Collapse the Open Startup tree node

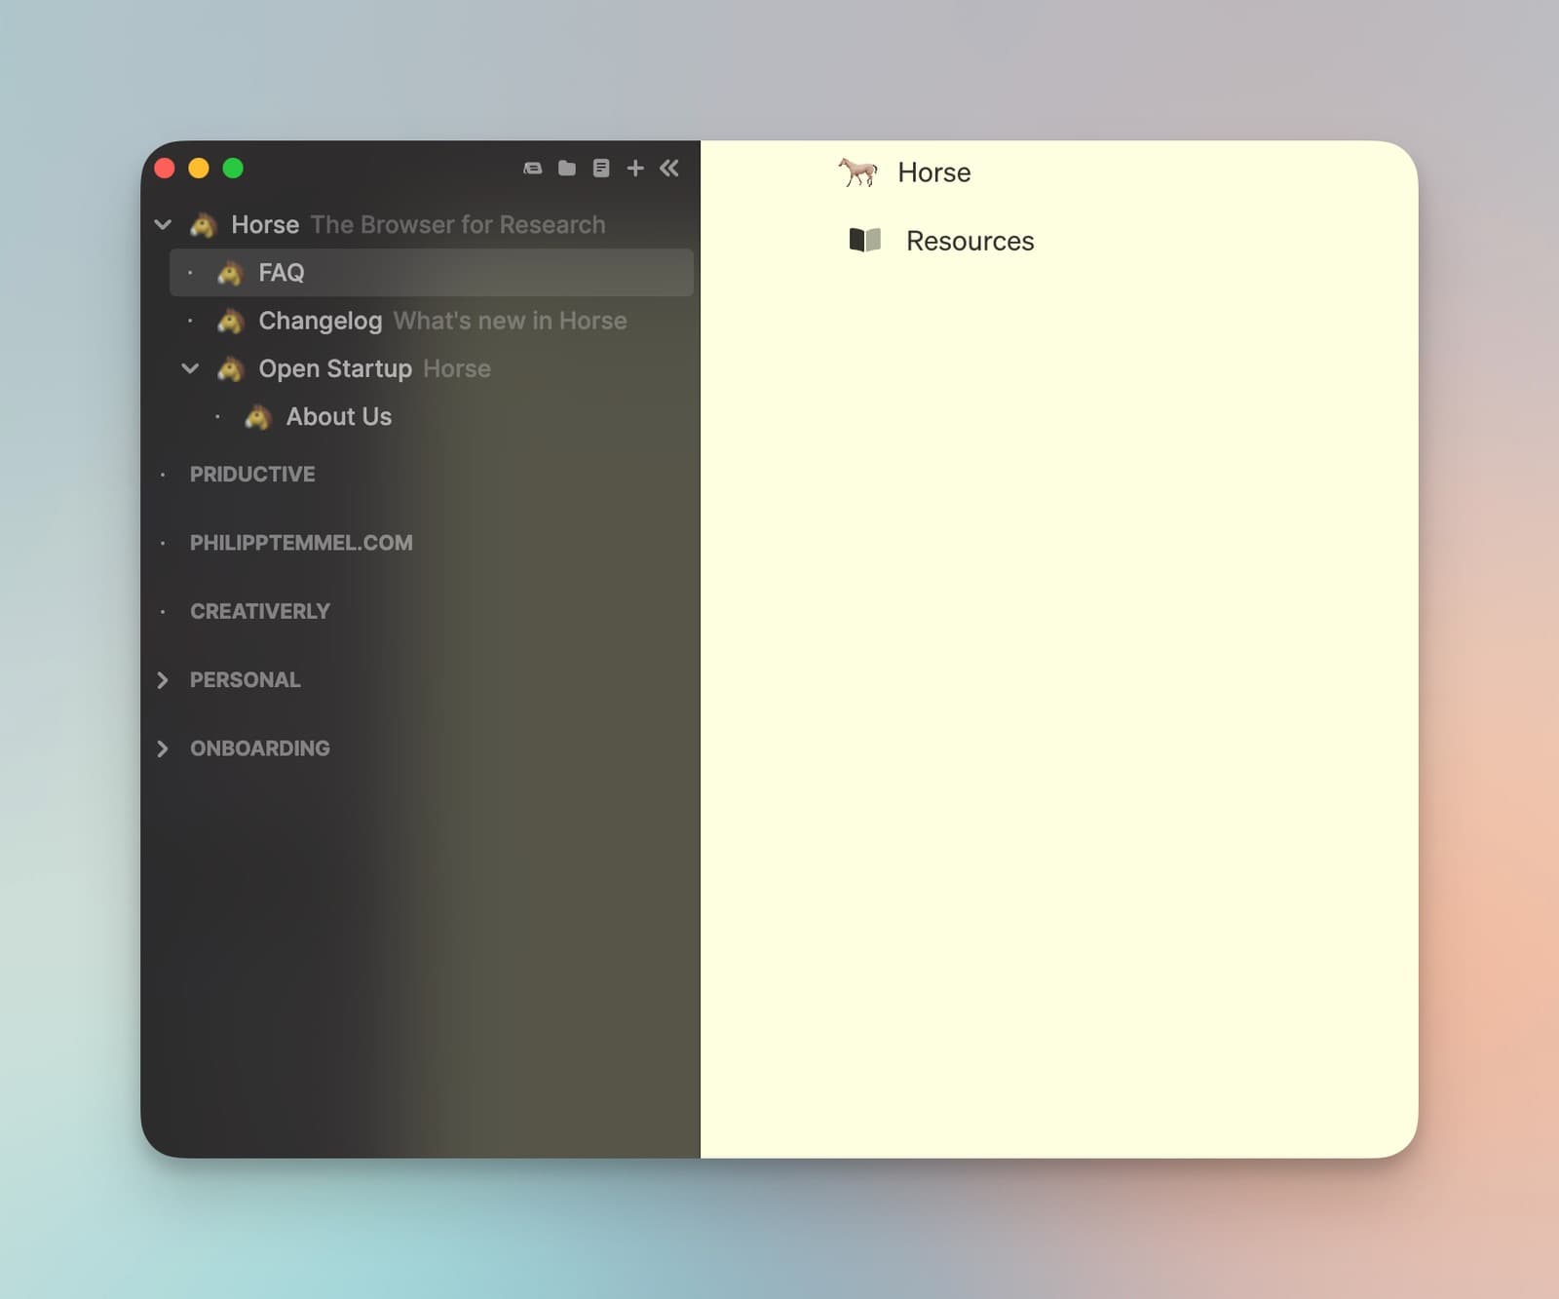click(x=190, y=368)
